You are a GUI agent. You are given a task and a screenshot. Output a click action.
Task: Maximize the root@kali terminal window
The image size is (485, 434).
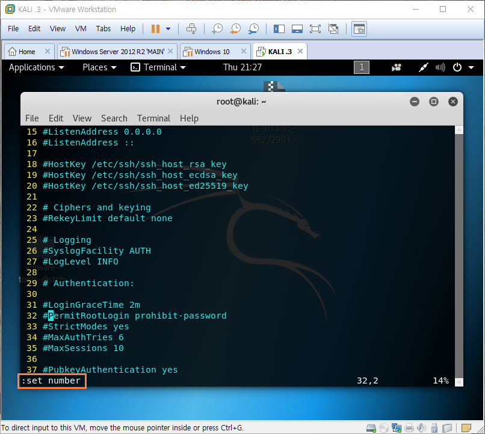434,102
